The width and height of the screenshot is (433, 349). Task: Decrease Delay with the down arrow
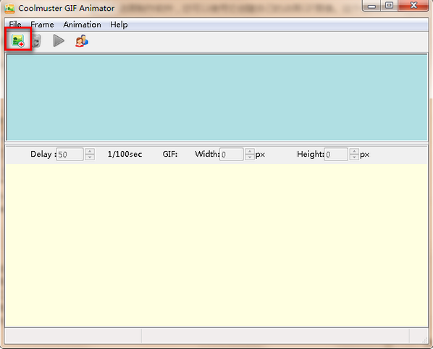coord(90,157)
